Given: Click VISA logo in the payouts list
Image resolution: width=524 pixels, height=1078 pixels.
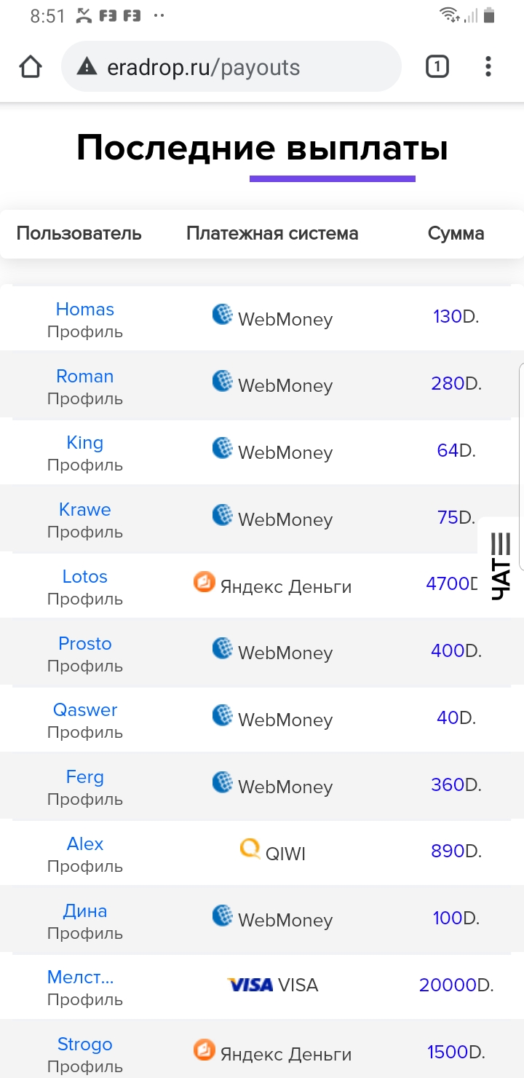Looking at the screenshot, I should point(250,985).
